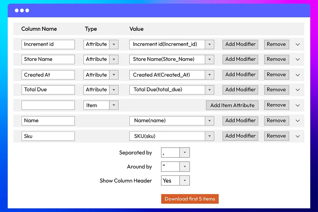The height and width of the screenshot is (212, 318).
Task: Click the Add Item Attribute button
Action: pos(232,105)
